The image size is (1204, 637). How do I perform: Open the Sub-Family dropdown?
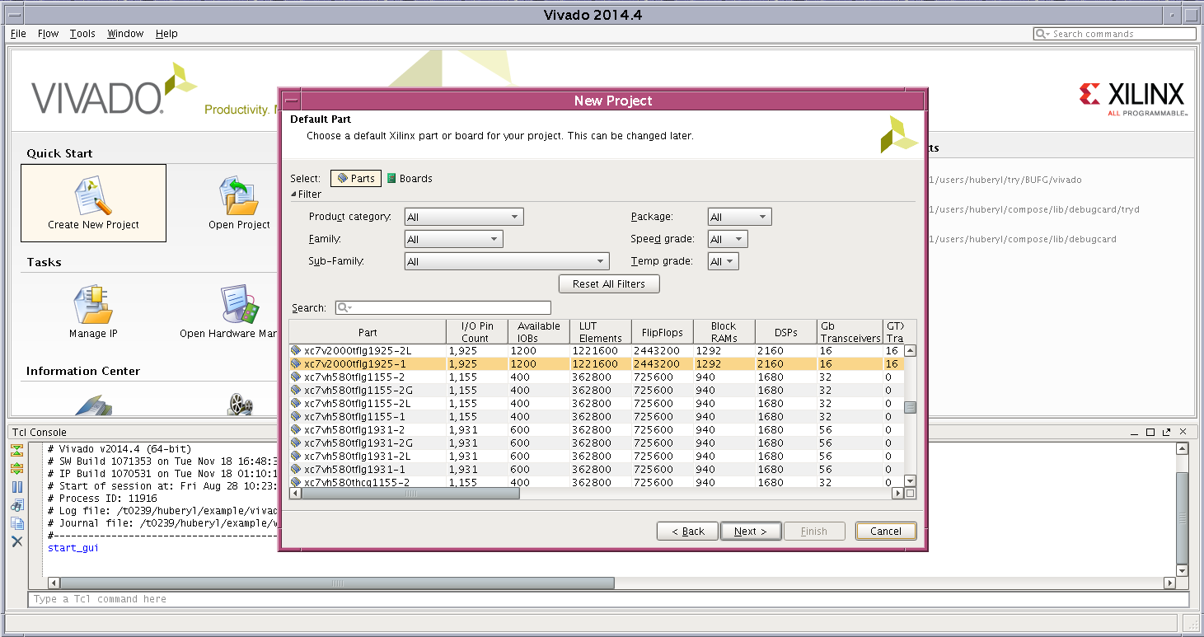pyautogui.click(x=507, y=261)
